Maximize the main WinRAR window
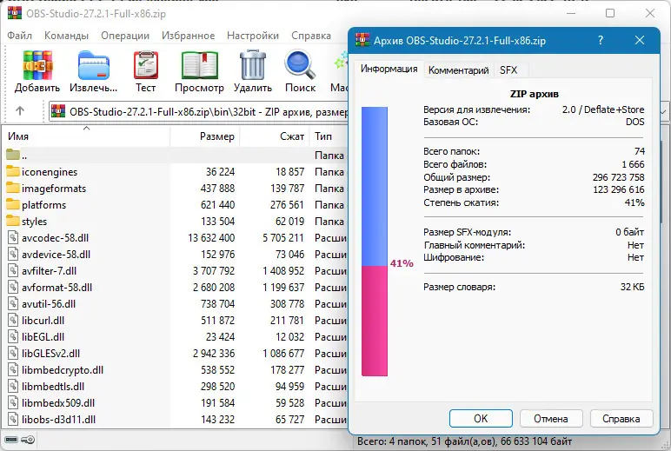 pos(610,13)
